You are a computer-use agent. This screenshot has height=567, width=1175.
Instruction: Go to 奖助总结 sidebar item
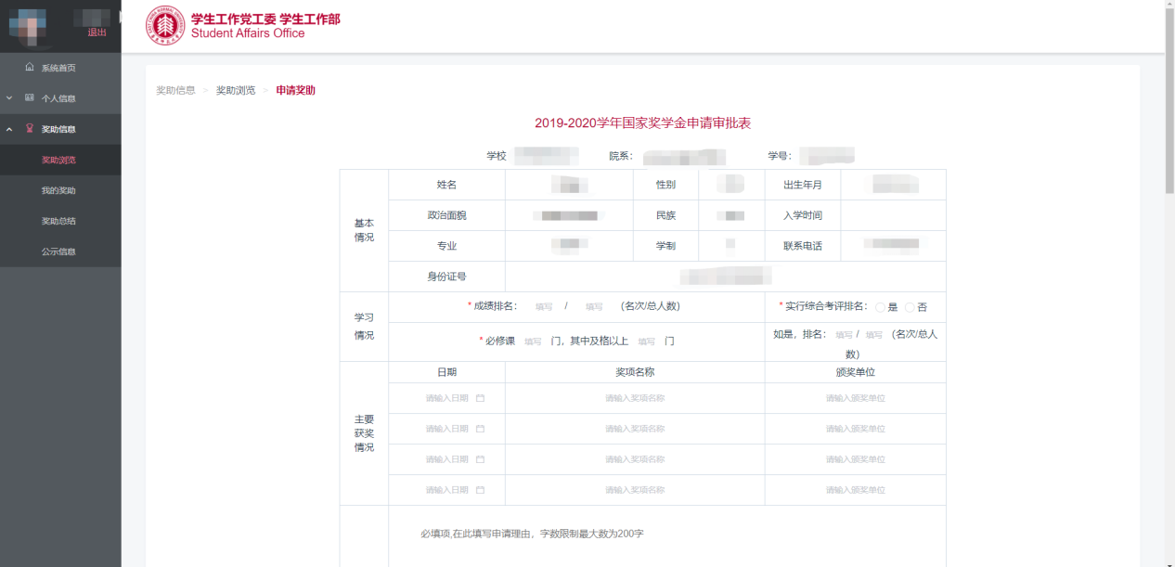tap(58, 221)
